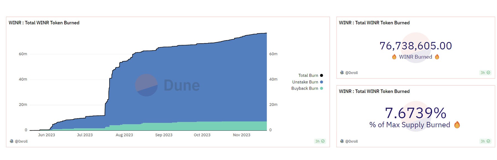
Task: Open @0xroll profile under the 76,738,605.00 counter
Action: [x=351, y=73]
